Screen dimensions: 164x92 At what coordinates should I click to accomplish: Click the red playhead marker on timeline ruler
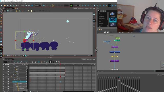click(x=60, y=64)
